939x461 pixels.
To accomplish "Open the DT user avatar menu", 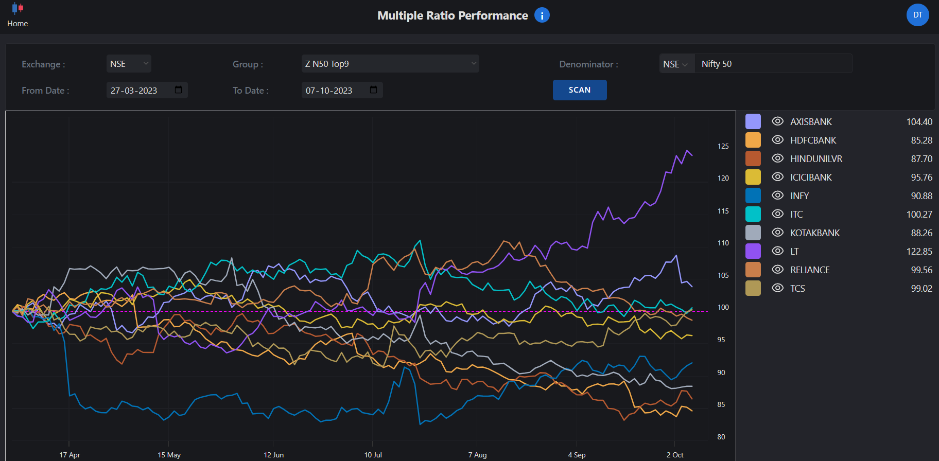I will click(917, 15).
